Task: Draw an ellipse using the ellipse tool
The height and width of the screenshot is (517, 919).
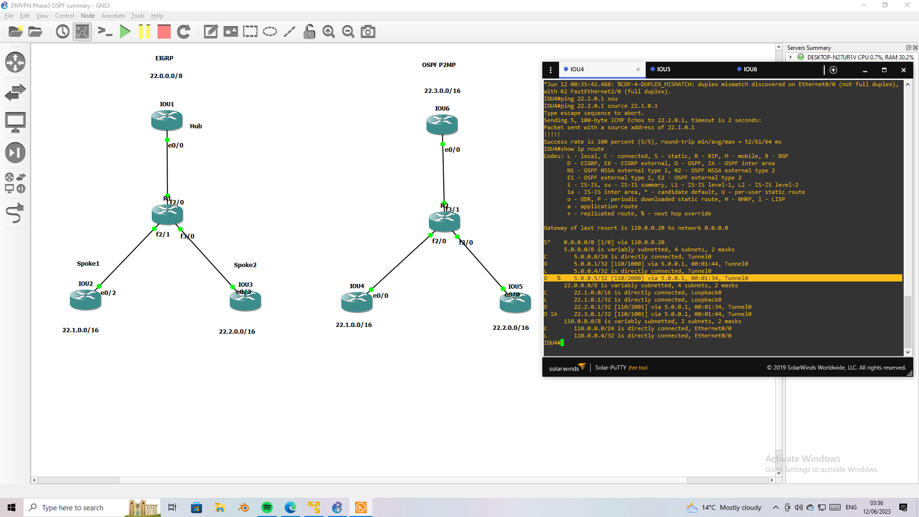Action: point(270,32)
